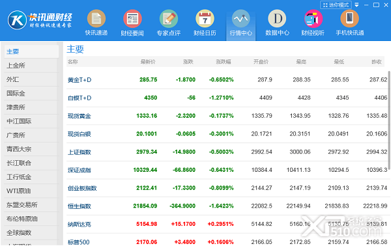The image size is (391, 246).
Task: Open the 手机快讯通 mobile phone icon
Action: (349, 19)
